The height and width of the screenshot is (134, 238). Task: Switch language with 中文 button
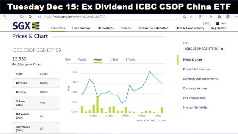(x=207, y=23)
